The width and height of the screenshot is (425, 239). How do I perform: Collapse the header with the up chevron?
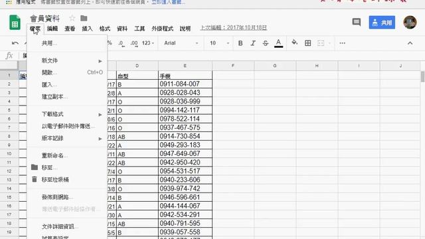410,43
